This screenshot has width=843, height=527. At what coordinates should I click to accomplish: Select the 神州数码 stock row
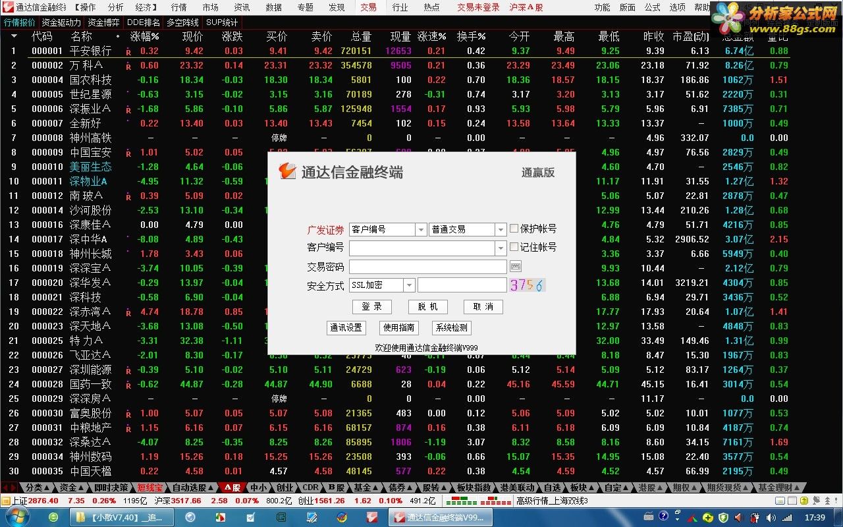point(395,457)
